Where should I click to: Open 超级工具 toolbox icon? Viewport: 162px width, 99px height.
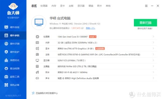pos(6,77)
